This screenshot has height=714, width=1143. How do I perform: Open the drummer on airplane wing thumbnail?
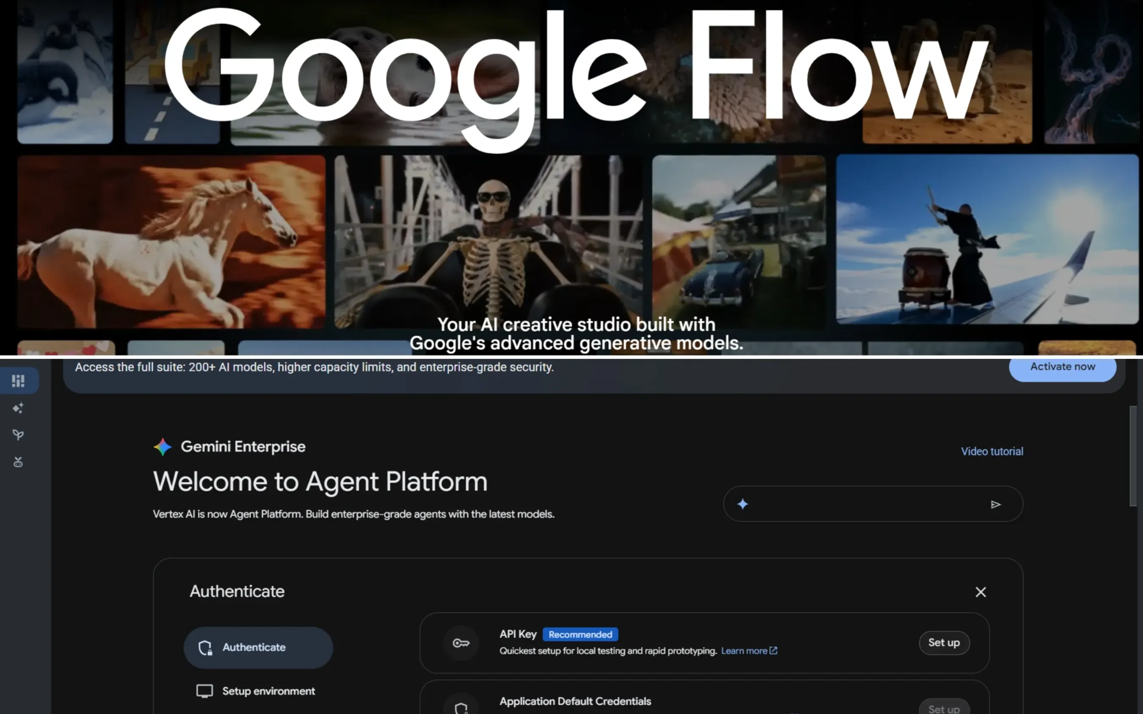(987, 239)
